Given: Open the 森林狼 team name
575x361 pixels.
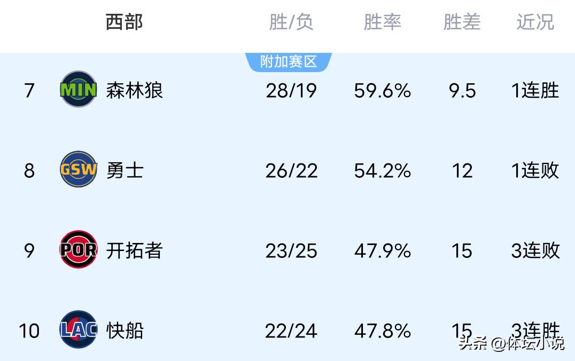Looking at the screenshot, I should click(134, 90).
